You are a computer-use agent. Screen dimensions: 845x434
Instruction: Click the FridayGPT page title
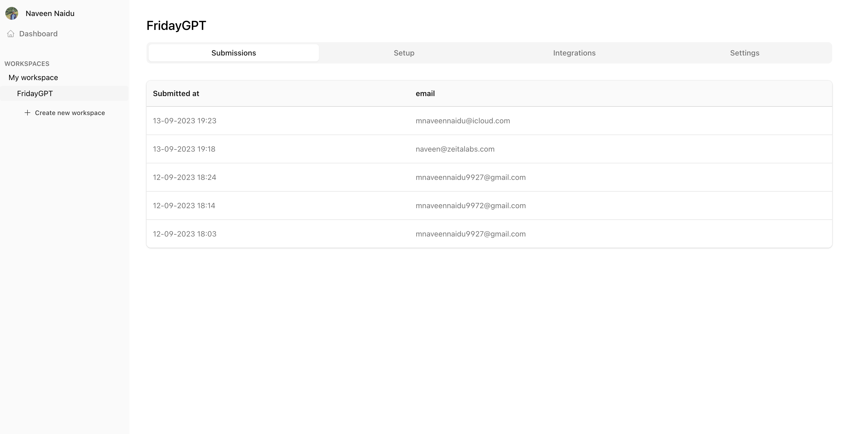176,25
